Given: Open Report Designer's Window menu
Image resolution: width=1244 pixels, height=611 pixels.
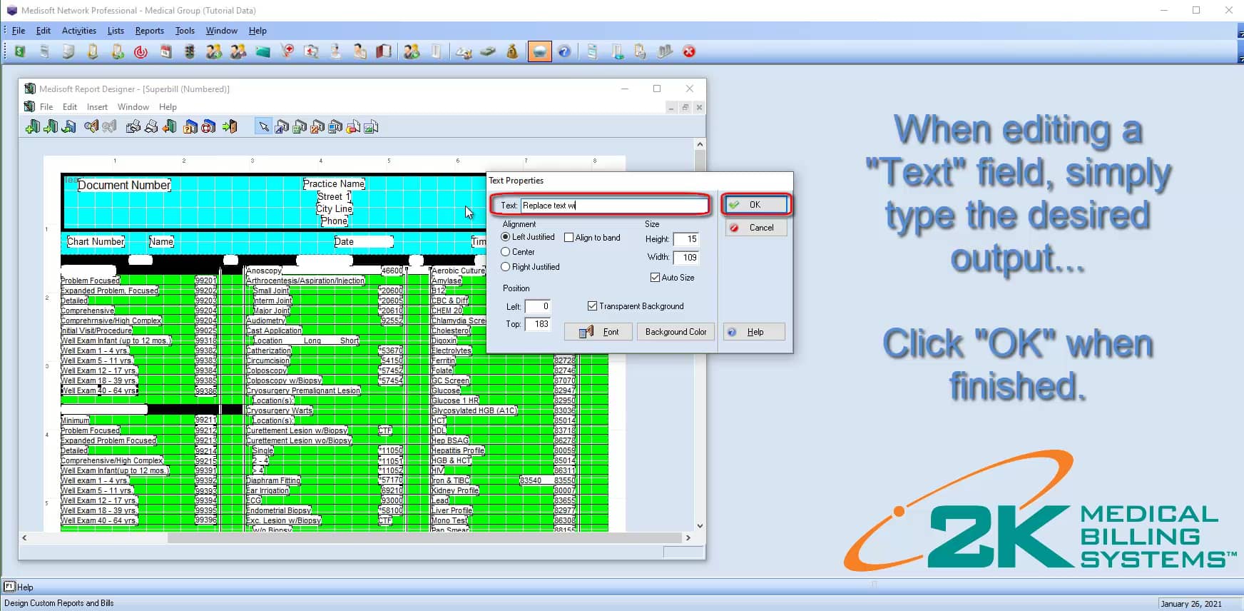Looking at the screenshot, I should [x=133, y=107].
